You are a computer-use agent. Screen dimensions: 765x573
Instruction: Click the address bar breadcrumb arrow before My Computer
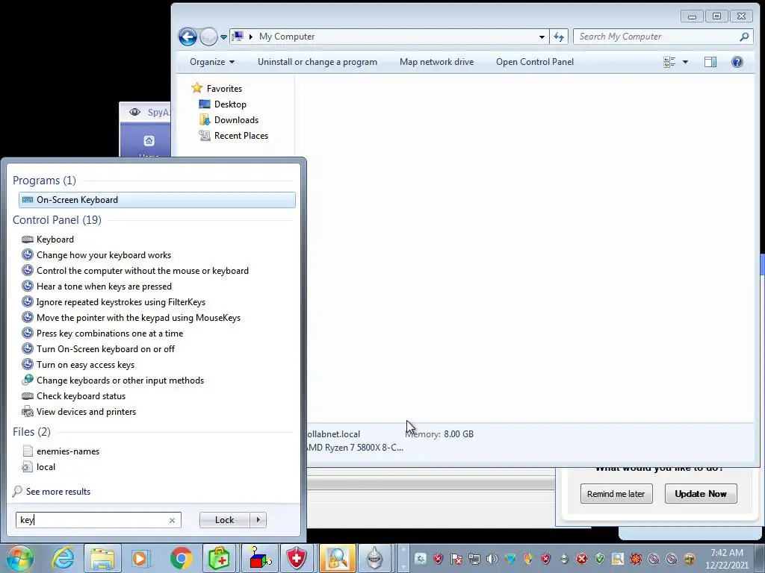click(x=251, y=37)
